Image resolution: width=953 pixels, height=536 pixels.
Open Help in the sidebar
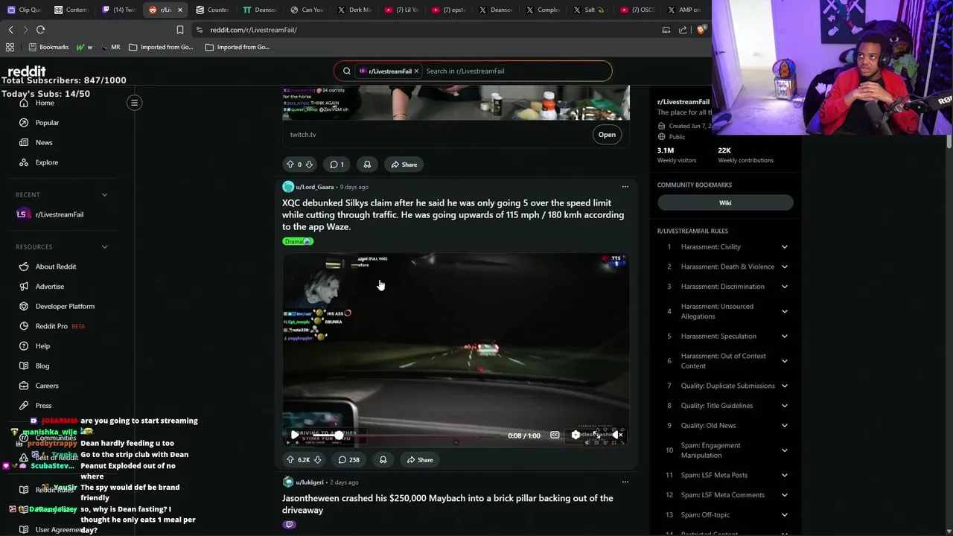(42, 346)
